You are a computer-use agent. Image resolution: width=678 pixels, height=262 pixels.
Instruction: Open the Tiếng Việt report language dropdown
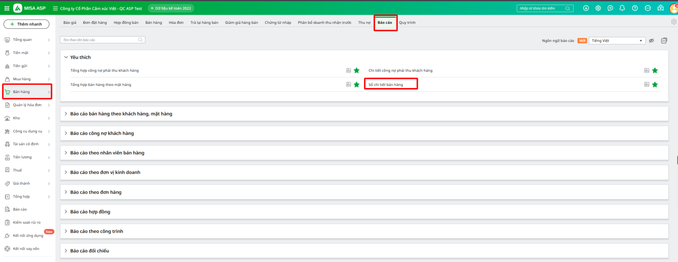[617, 41]
